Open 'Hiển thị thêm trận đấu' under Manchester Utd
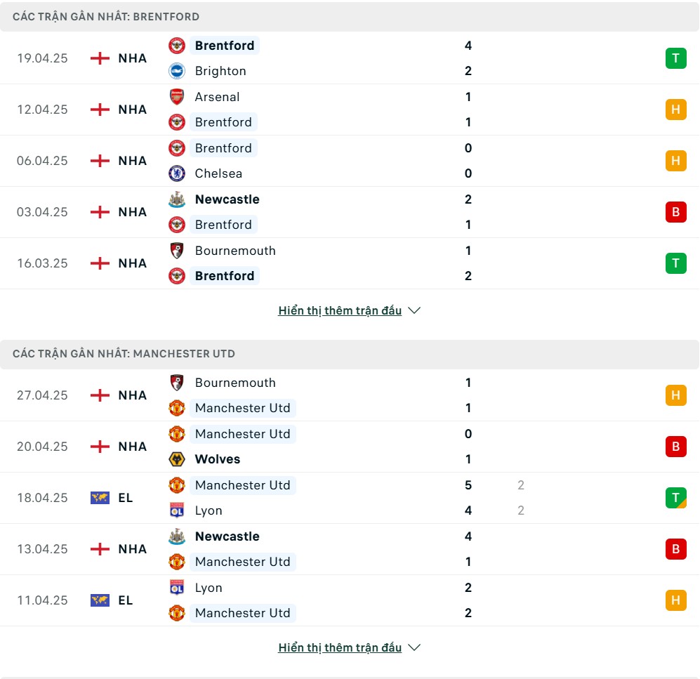Viewport: 700px width, 679px height. (x=340, y=647)
